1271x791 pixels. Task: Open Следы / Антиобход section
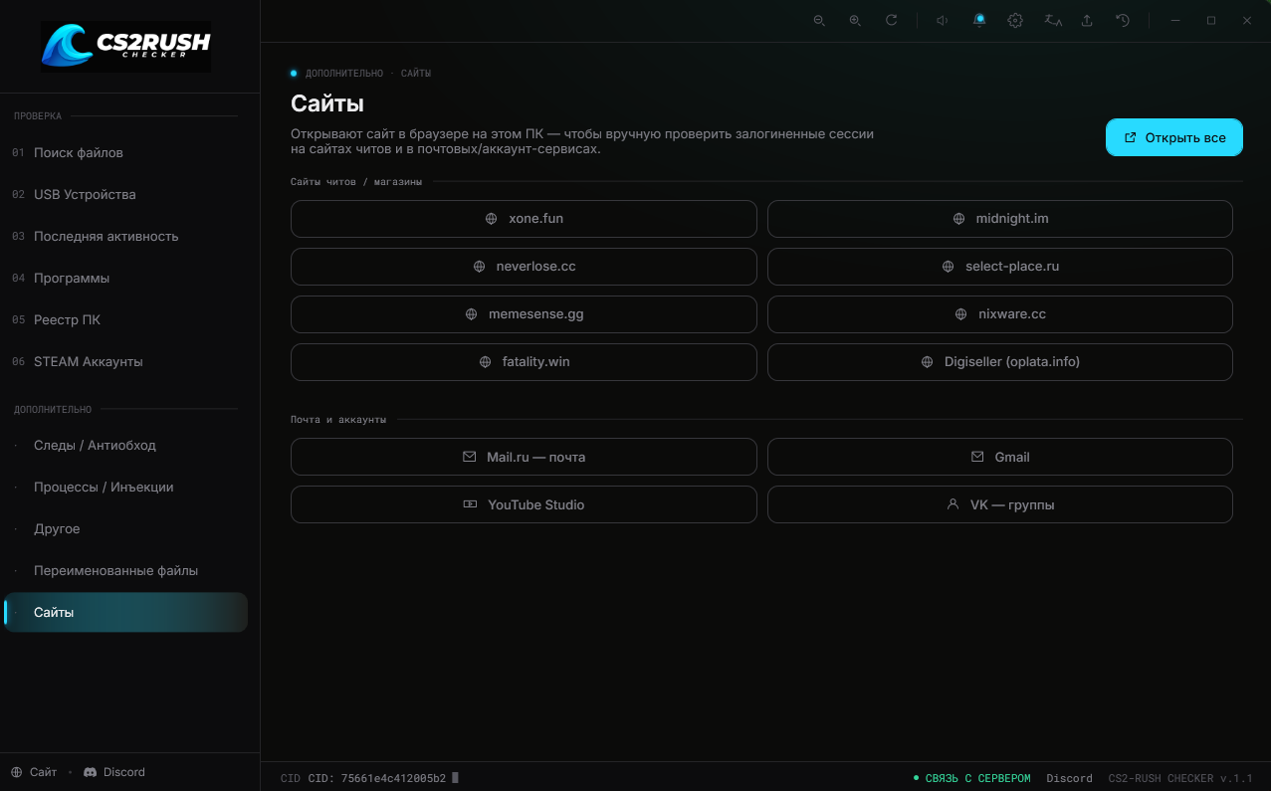coord(125,446)
